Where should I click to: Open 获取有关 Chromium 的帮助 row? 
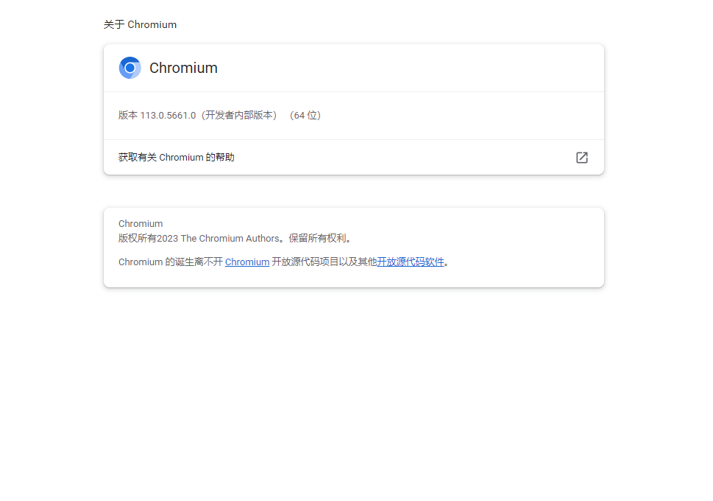[354, 157]
